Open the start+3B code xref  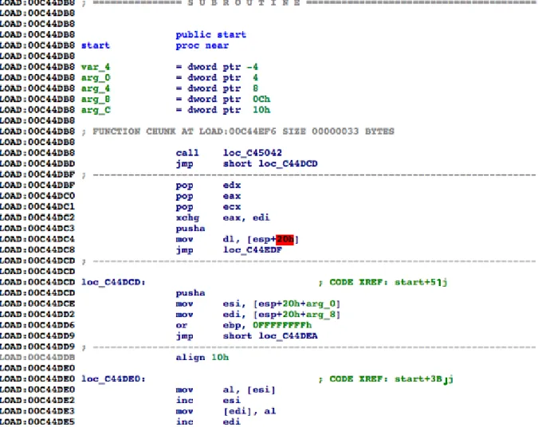point(424,379)
